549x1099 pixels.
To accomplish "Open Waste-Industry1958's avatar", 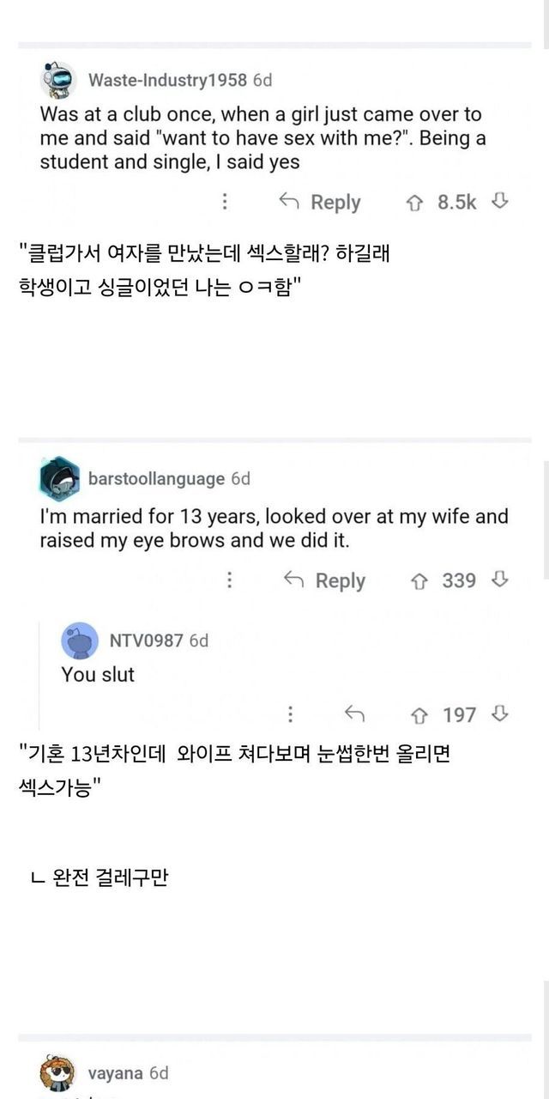I will coord(59,80).
